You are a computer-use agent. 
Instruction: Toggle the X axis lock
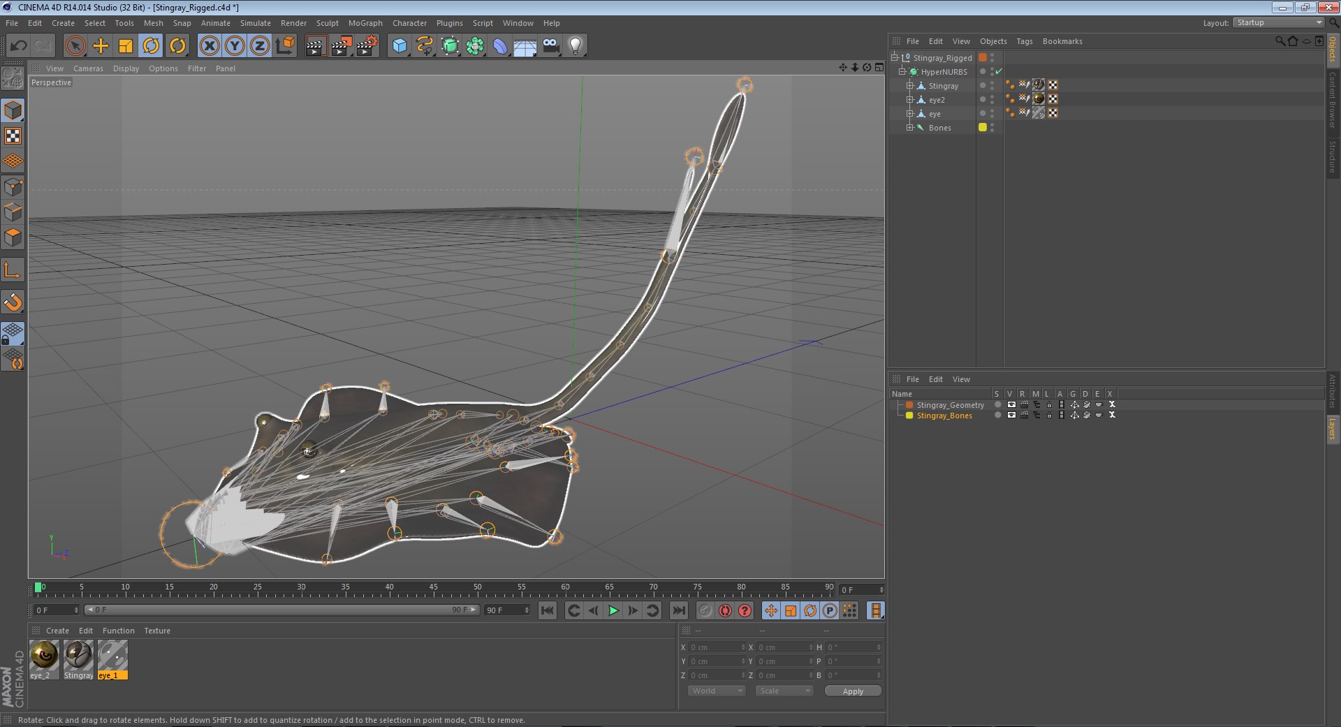point(209,46)
